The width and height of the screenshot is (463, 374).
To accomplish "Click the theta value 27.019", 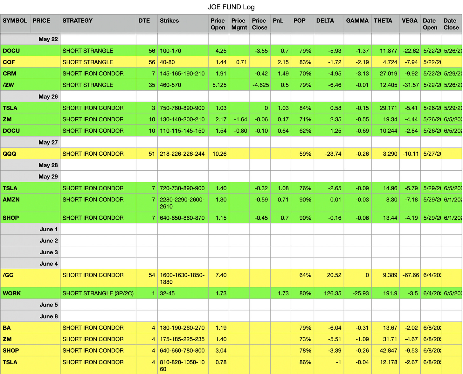I will tap(389, 74).
